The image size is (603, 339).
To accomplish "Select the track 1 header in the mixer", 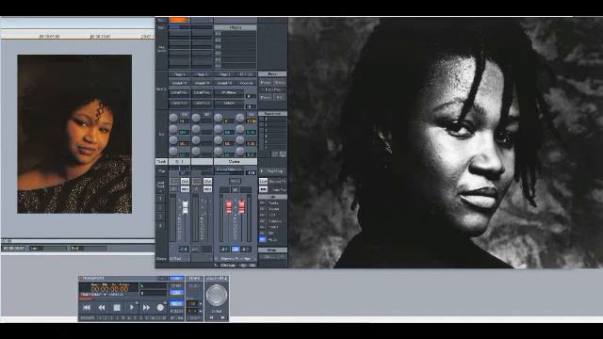I will click(180, 162).
